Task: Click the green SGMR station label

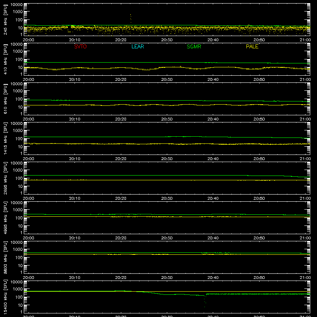Action: (x=194, y=46)
